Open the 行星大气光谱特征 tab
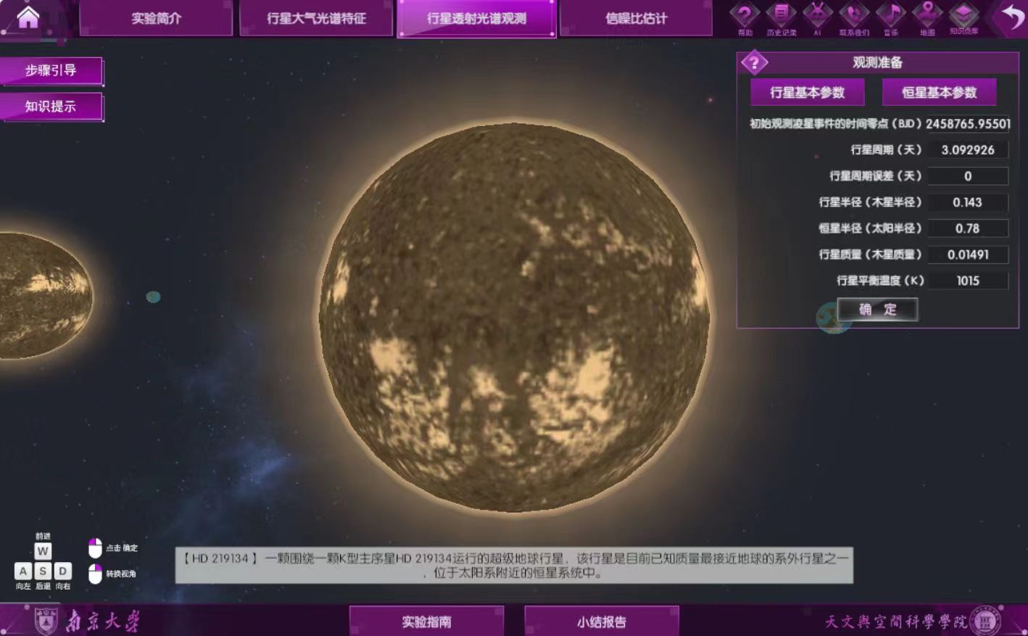The height and width of the screenshot is (636, 1028). click(x=316, y=18)
